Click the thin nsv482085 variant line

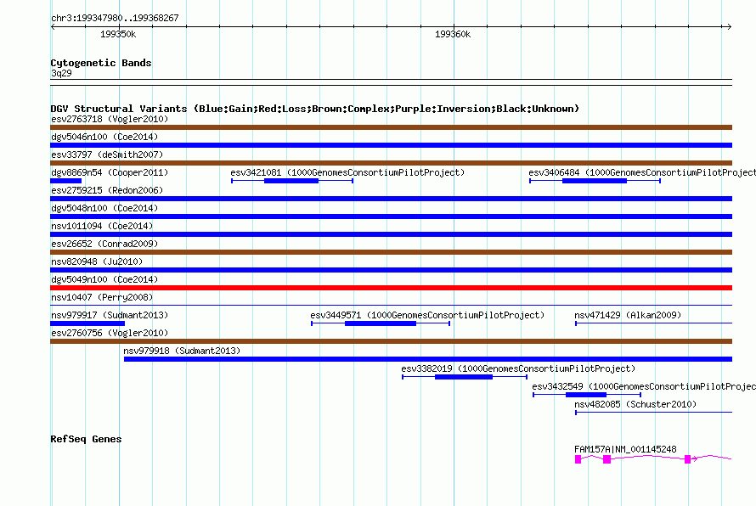[x=654, y=412]
